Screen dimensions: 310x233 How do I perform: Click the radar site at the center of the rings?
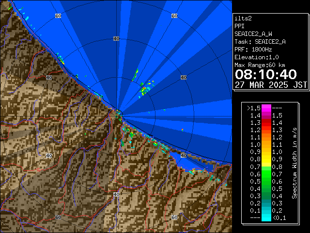pyautogui.click(x=117, y=116)
